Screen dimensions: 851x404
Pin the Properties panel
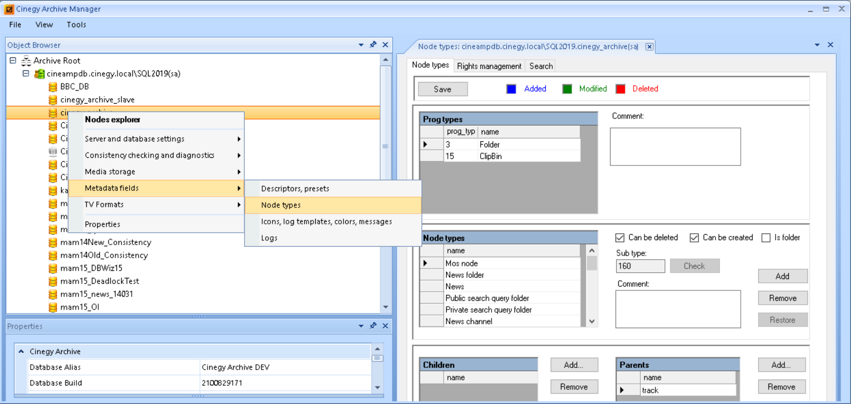[373, 326]
